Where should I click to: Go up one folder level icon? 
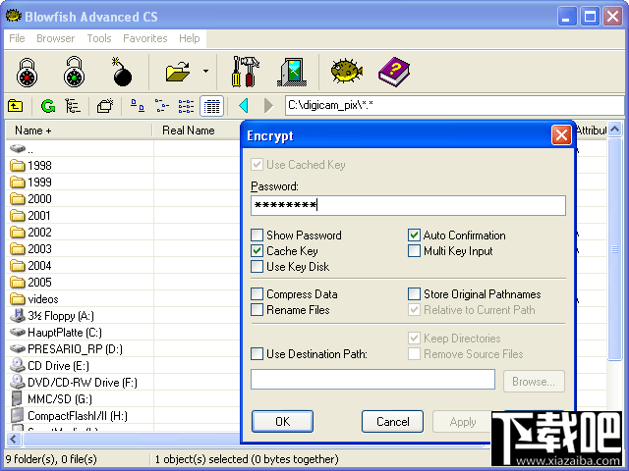[x=16, y=106]
